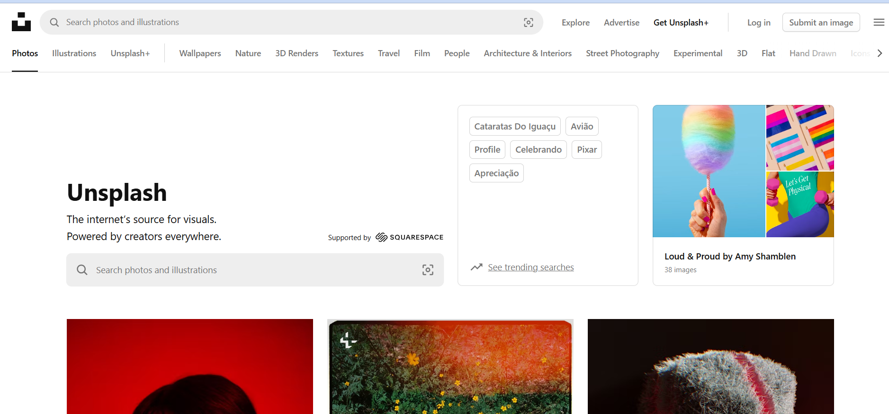Image resolution: width=889 pixels, height=414 pixels.
Task: Browse the People category
Action: [457, 53]
